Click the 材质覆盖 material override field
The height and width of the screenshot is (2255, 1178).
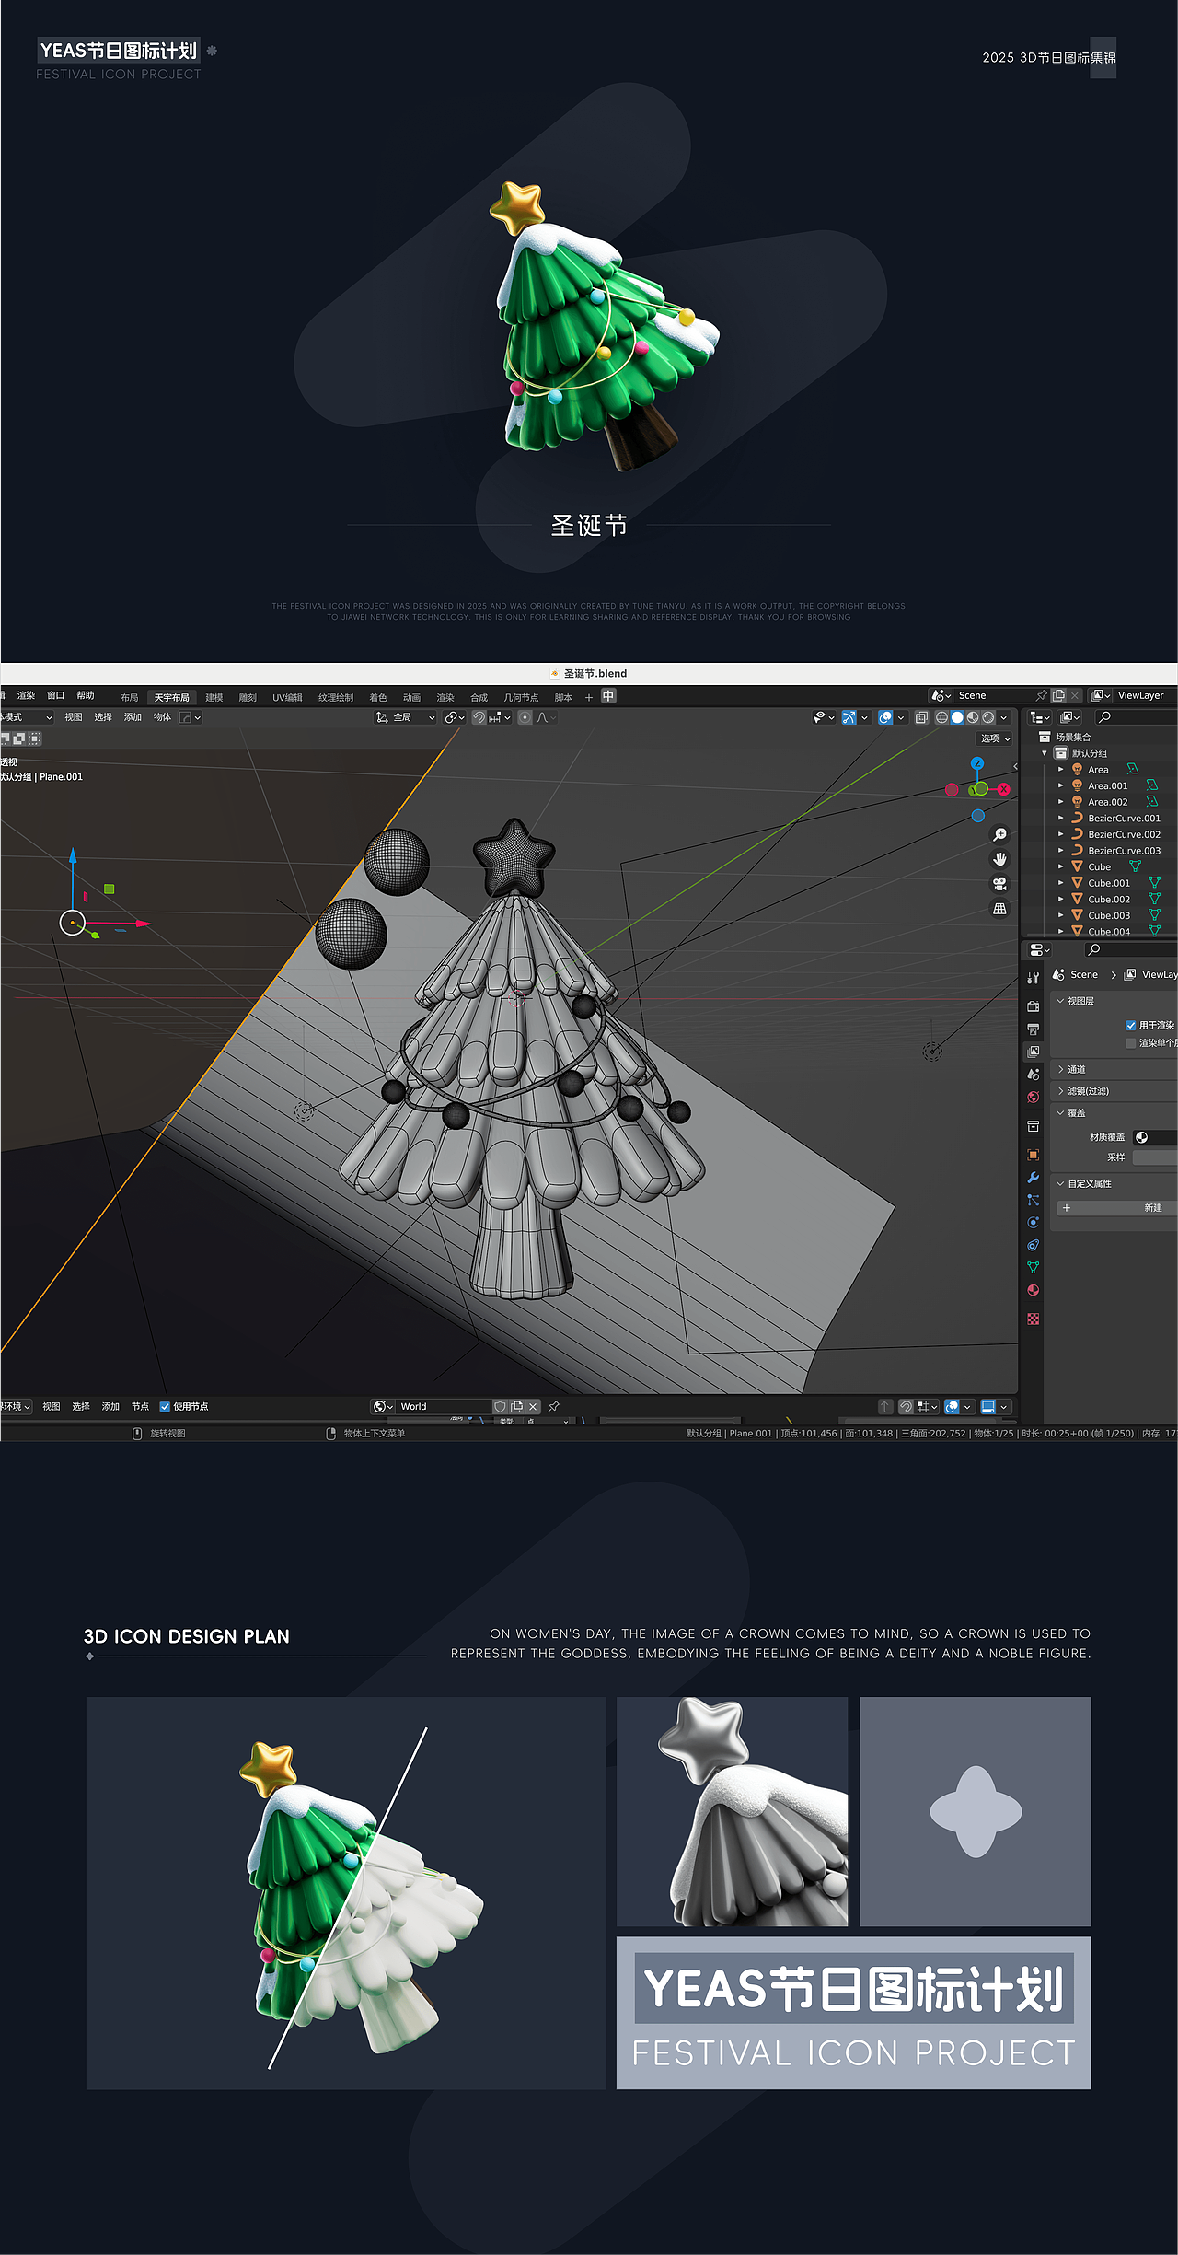1155,1137
